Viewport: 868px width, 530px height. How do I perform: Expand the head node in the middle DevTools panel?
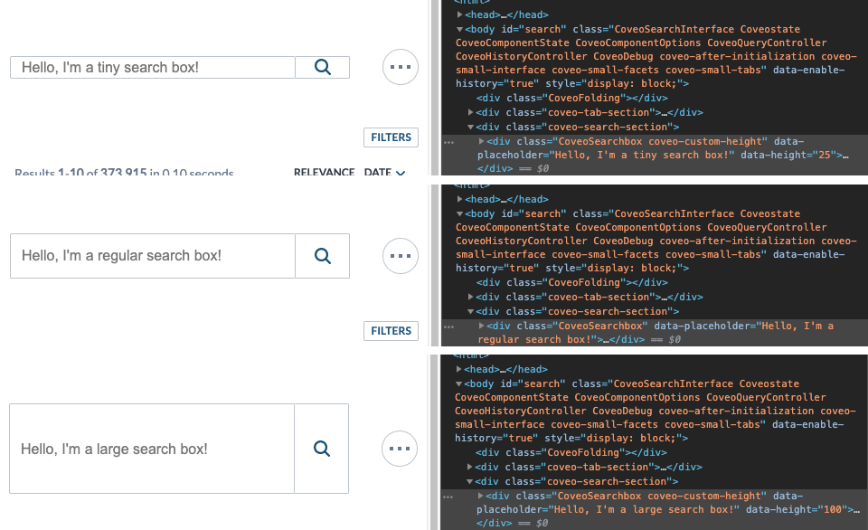coord(459,199)
